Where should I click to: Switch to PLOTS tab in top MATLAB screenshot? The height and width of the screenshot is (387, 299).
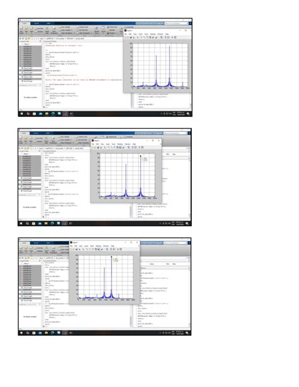click(x=37, y=23)
